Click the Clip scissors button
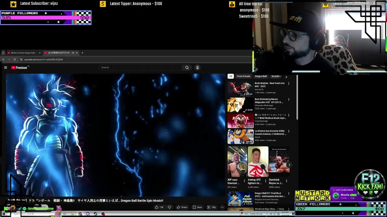The image size is (387, 217). [211, 207]
